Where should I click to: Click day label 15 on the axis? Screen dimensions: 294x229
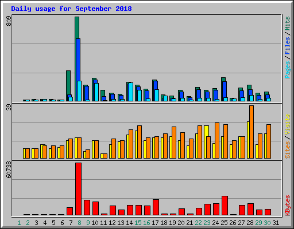138,223
